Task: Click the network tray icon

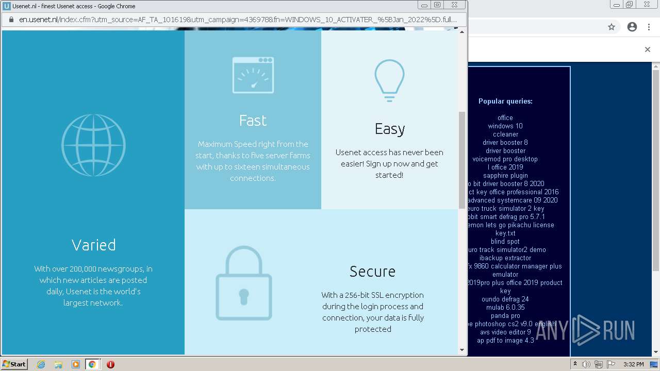Action: pyautogui.click(x=598, y=364)
